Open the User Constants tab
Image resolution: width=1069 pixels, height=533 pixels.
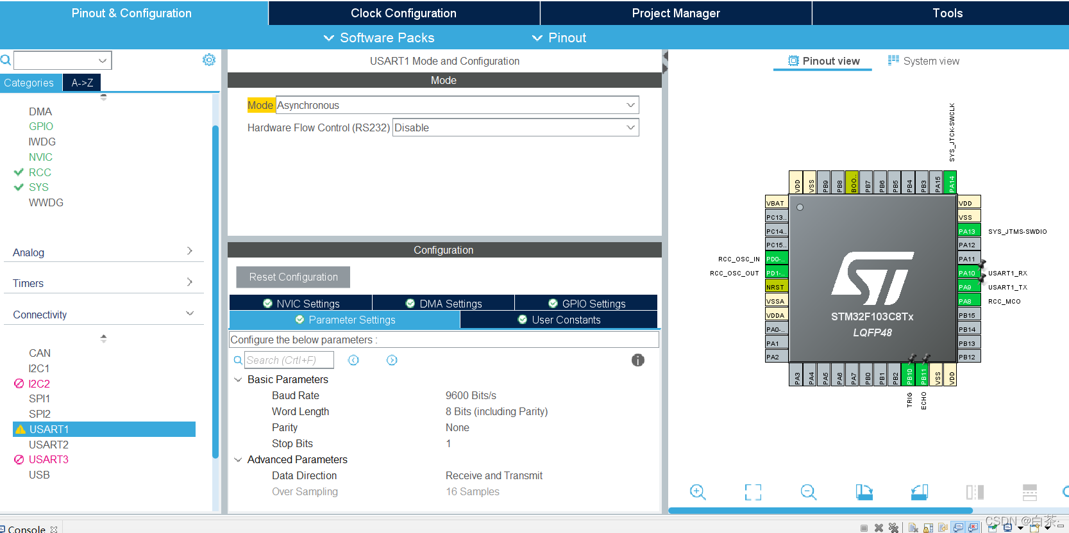point(559,320)
